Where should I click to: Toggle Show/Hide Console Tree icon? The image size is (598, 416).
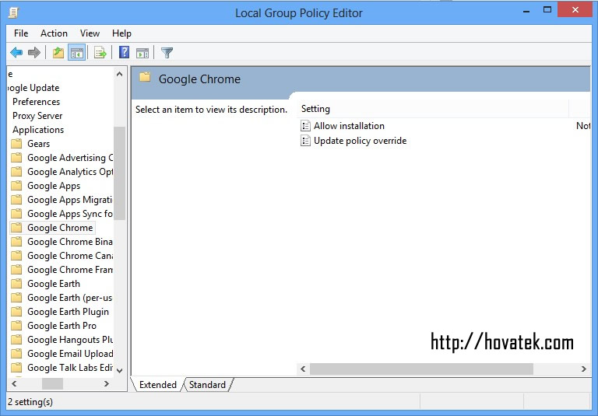click(76, 53)
